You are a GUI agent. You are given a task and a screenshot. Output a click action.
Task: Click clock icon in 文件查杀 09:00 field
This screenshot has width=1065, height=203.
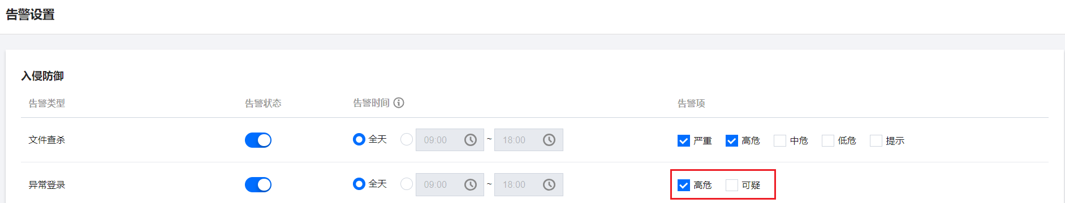(471, 140)
